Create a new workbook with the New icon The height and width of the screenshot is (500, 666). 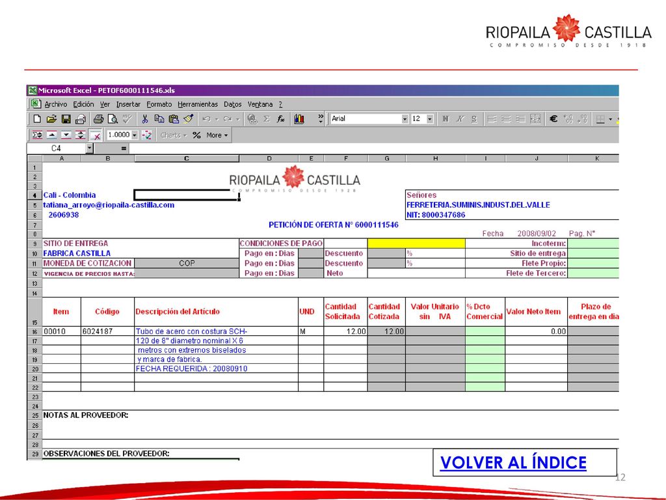click(37, 119)
